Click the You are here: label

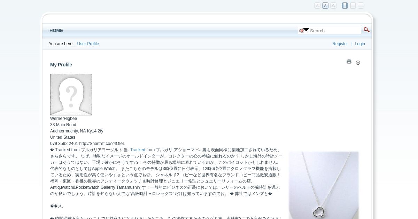coord(61,44)
